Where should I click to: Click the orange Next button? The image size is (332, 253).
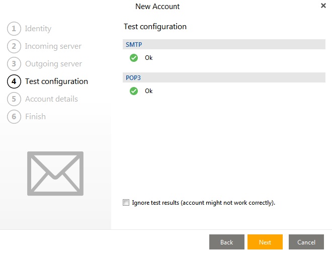[265, 242]
